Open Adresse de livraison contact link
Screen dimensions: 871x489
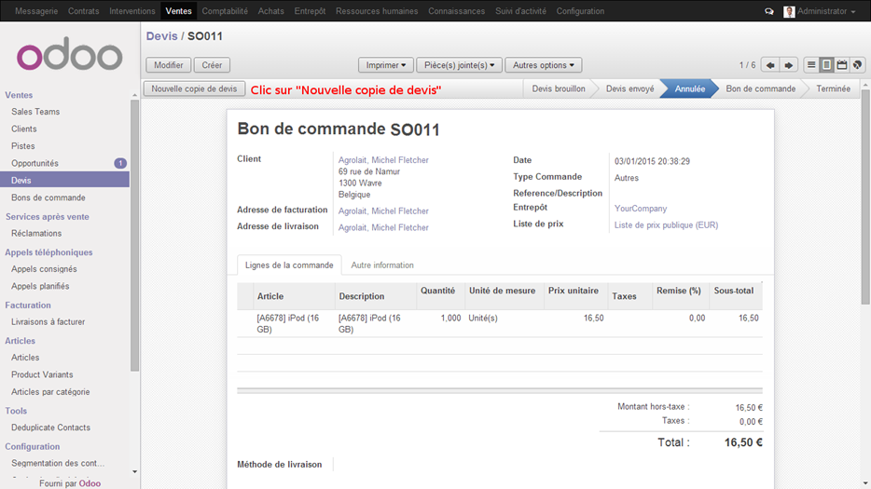[383, 227]
